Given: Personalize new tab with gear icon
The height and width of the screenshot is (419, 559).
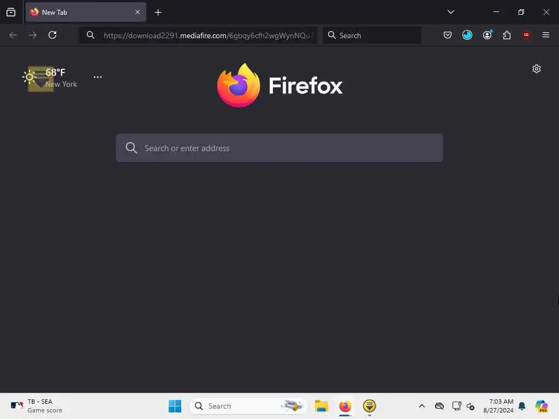Looking at the screenshot, I should (x=537, y=69).
